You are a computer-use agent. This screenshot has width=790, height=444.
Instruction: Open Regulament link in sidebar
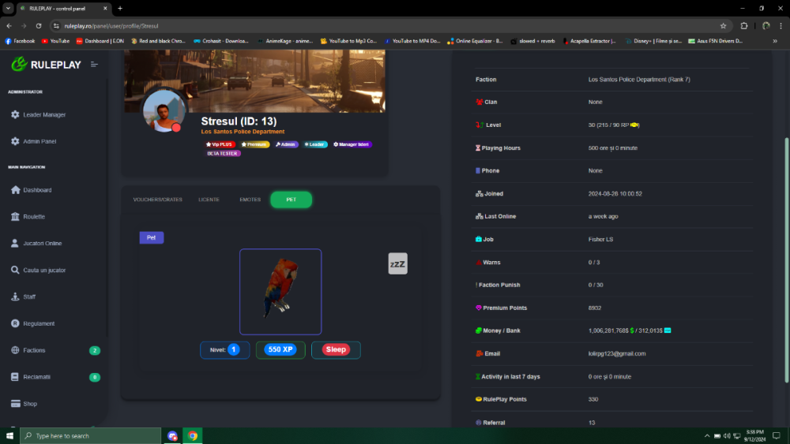[39, 323]
